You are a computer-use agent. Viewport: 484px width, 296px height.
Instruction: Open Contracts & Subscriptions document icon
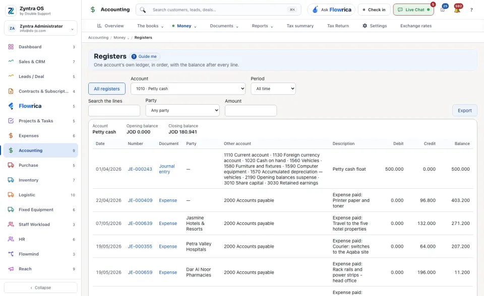pyautogui.click(x=11, y=91)
